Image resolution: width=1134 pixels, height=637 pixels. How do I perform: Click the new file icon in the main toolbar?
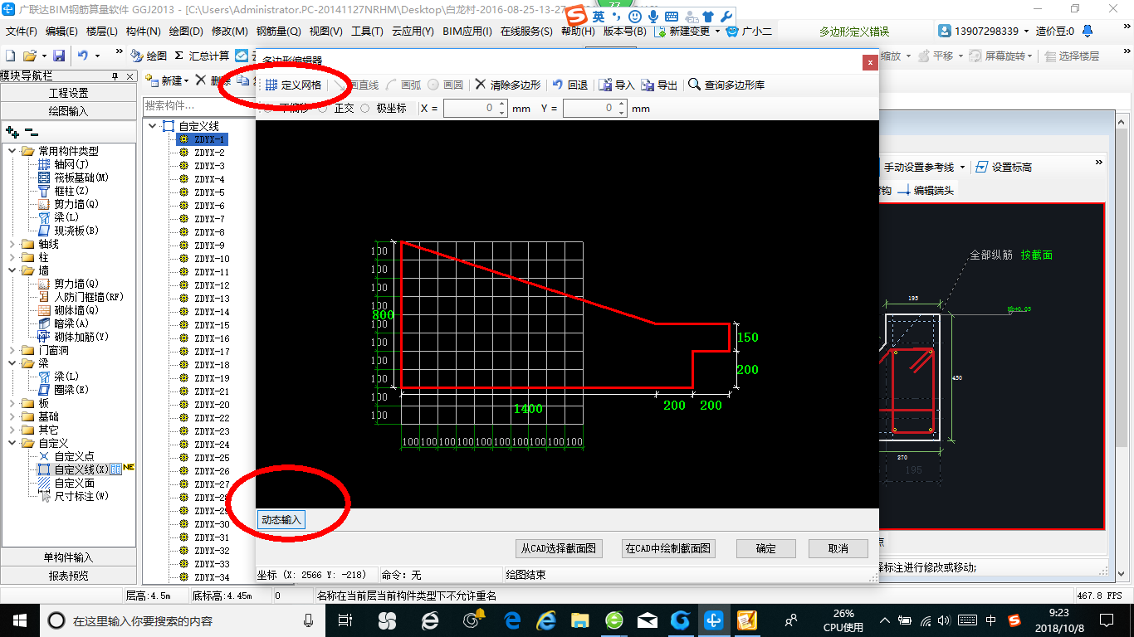(11, 56)
